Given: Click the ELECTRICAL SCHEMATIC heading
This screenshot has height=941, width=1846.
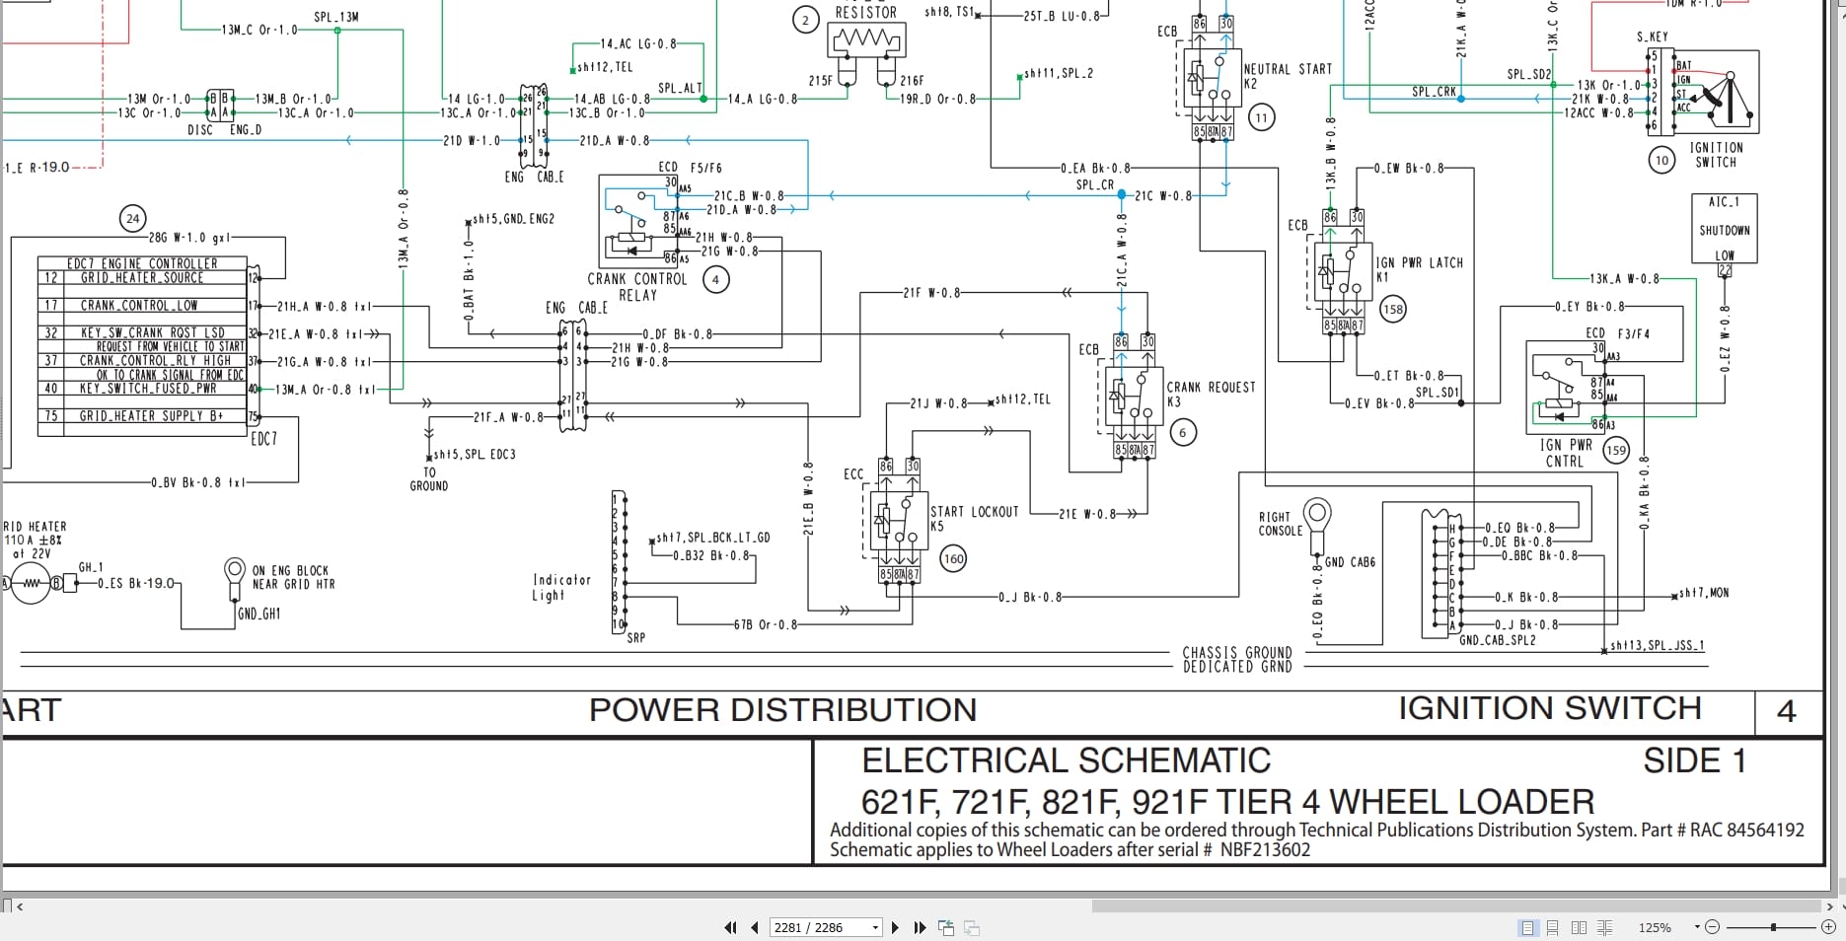Looking at the screenshot, I should click(1067, 760).
